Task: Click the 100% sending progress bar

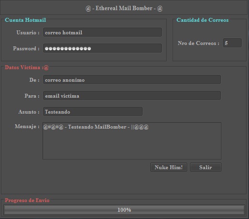Action: pyautogui.click(x=124, y=210)
